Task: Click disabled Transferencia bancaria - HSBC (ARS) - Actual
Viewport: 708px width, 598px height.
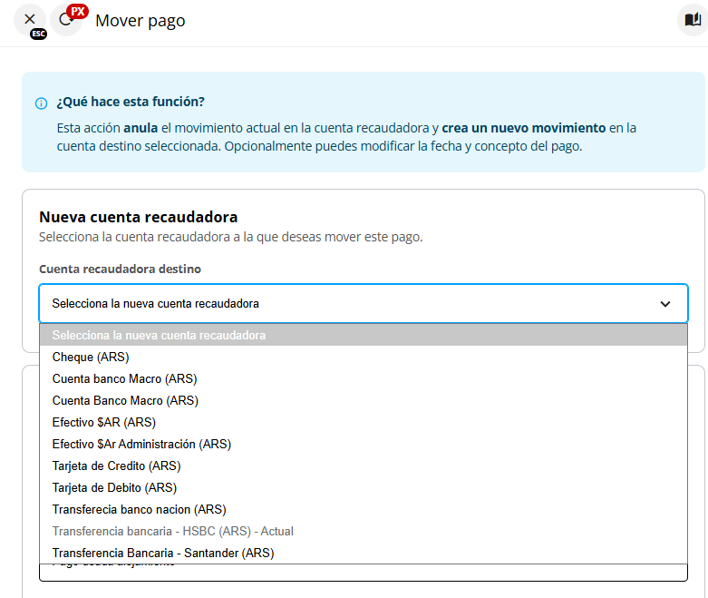Action: click(x=363, y=531)
